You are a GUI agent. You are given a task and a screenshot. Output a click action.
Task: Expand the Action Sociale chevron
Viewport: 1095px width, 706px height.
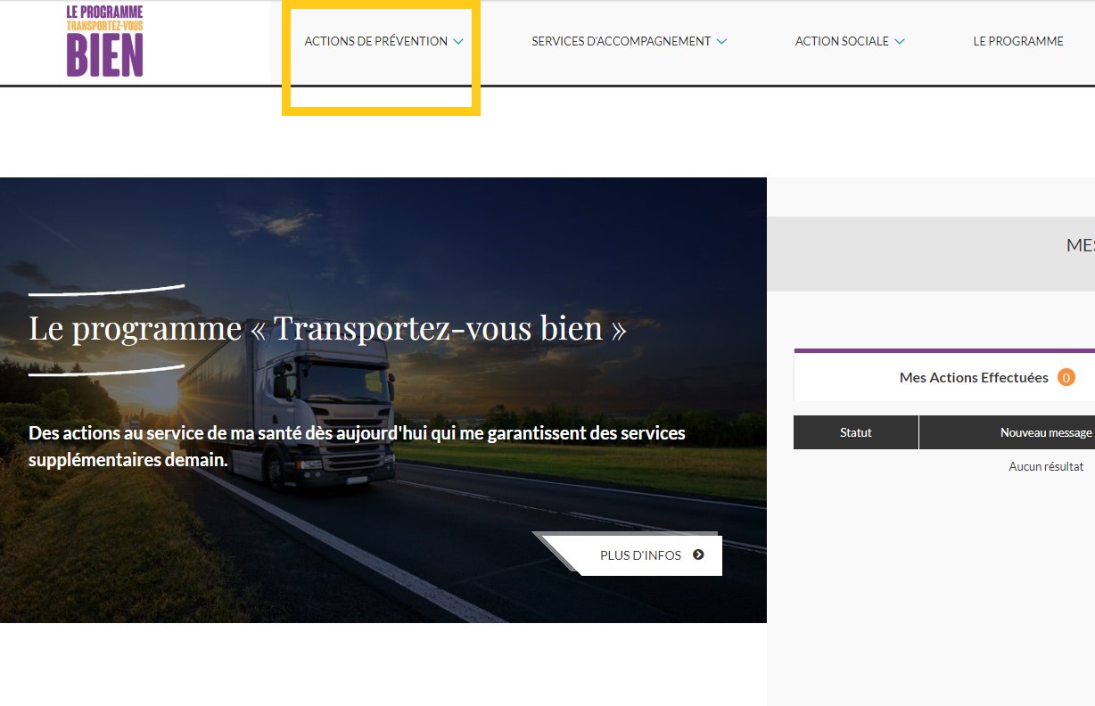[900, 41]
